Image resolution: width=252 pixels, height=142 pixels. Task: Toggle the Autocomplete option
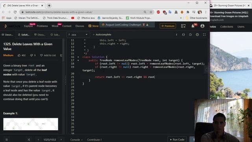(102, 35)
